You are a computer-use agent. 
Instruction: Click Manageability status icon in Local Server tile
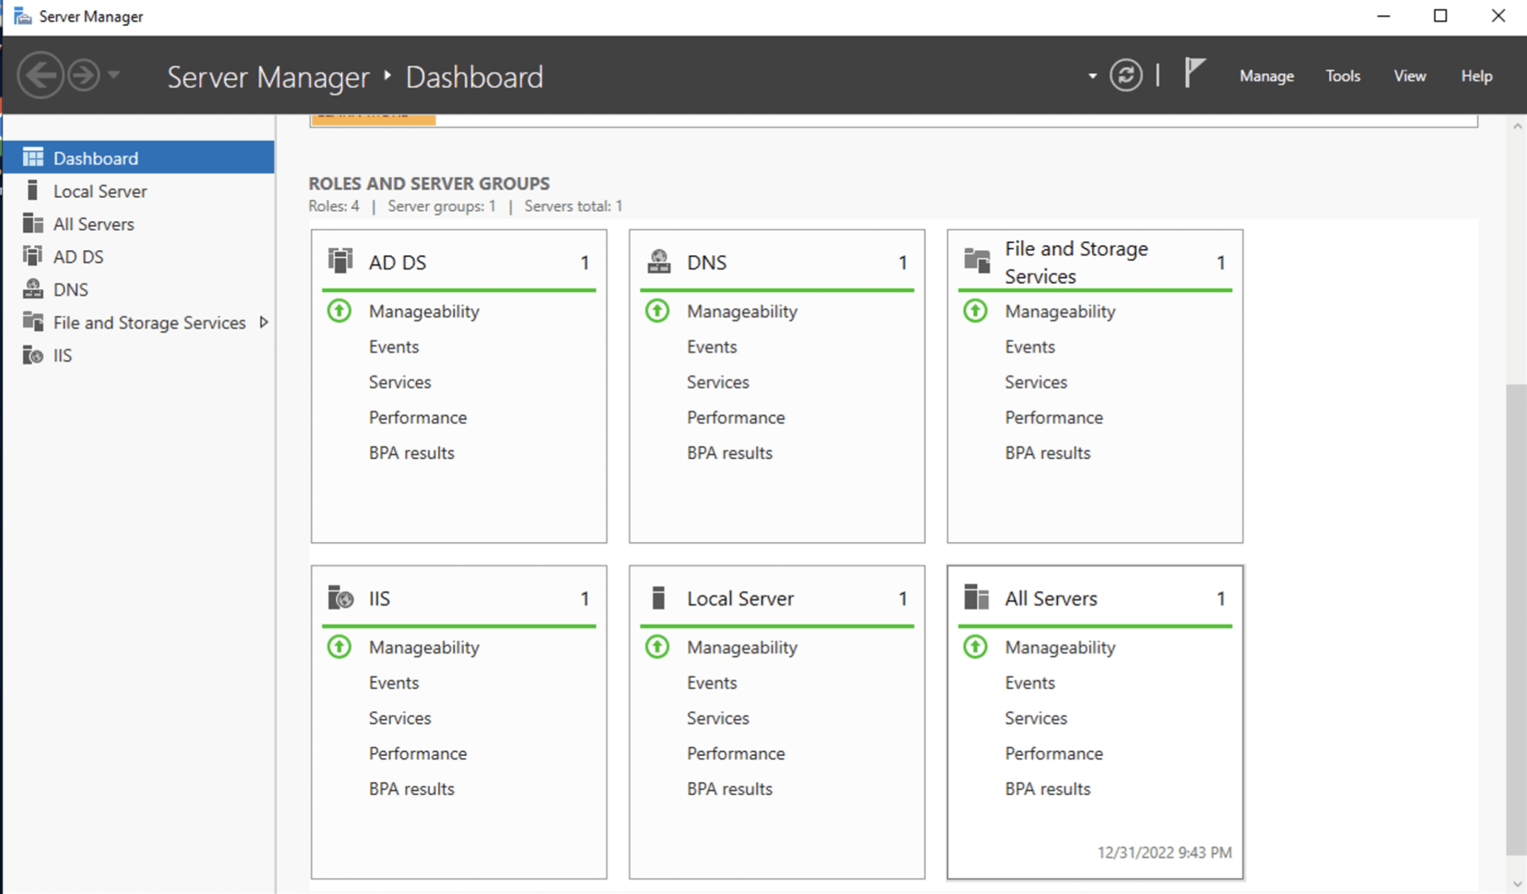[657, 647]
